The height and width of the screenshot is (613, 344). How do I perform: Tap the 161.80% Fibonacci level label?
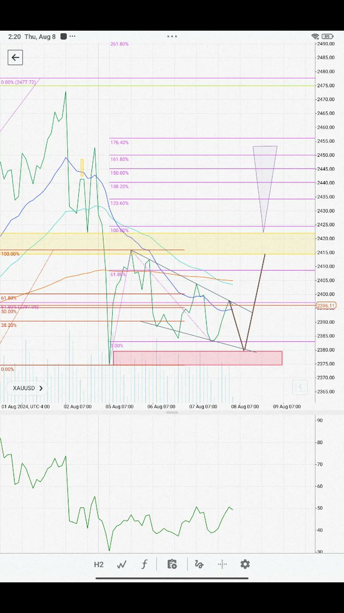(x=120, y=159)
